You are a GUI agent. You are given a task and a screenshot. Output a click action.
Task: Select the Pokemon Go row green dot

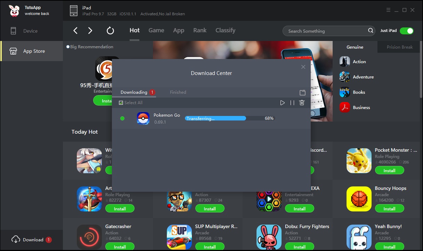[x=122, y=118]
